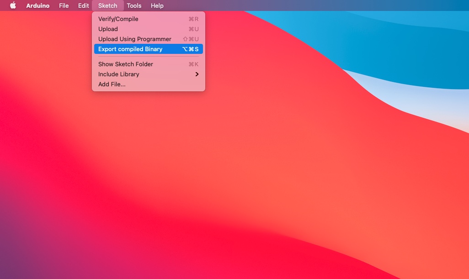Click the ⇧⌘U shortcut for programmer upload

click(x=191, y=39)
